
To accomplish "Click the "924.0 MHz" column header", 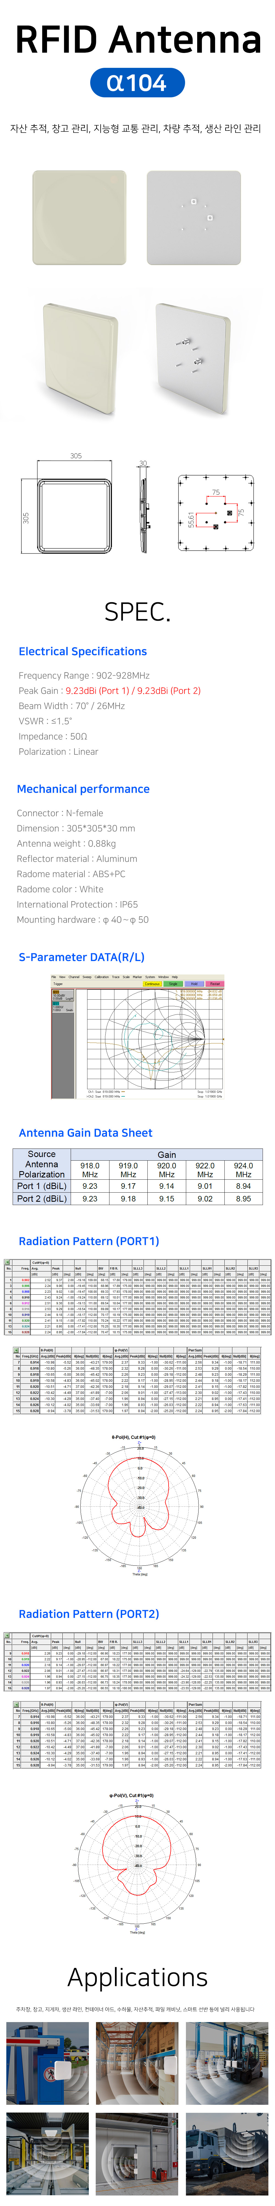I will (x=243, y=1170).
